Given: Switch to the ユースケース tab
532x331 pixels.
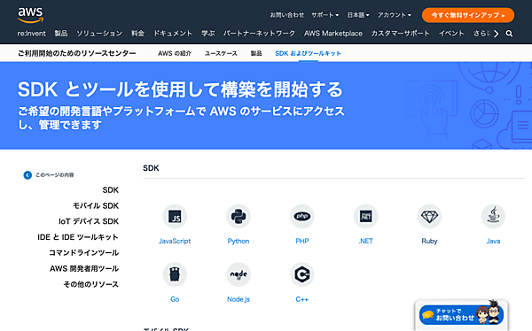Looking at the screenshot, I should pyautogui.click(x=221, y=53).
